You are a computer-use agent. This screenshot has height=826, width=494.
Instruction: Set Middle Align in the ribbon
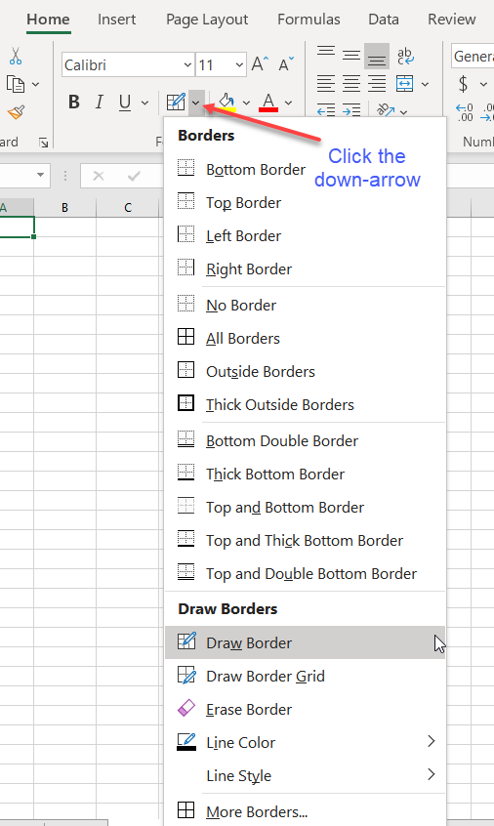point(351,56)
